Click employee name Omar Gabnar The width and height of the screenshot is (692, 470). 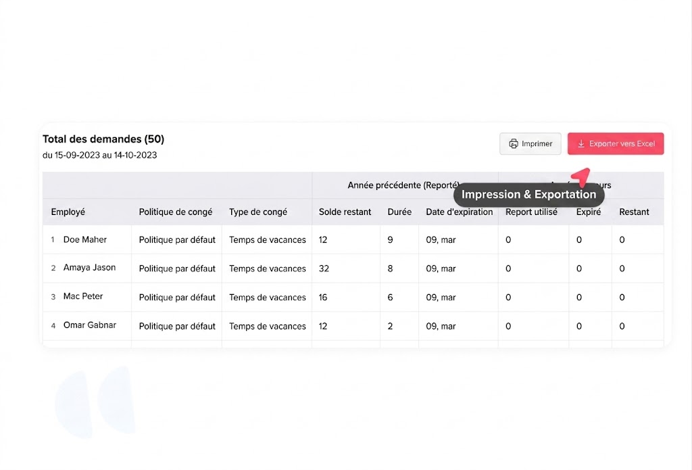(90, 325)
